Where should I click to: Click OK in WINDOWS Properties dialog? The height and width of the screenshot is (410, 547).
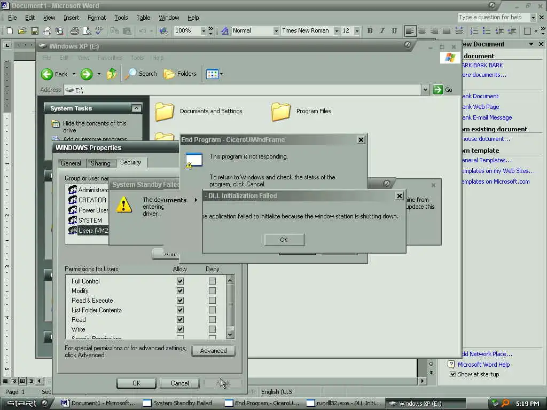(x=136, y=383)
